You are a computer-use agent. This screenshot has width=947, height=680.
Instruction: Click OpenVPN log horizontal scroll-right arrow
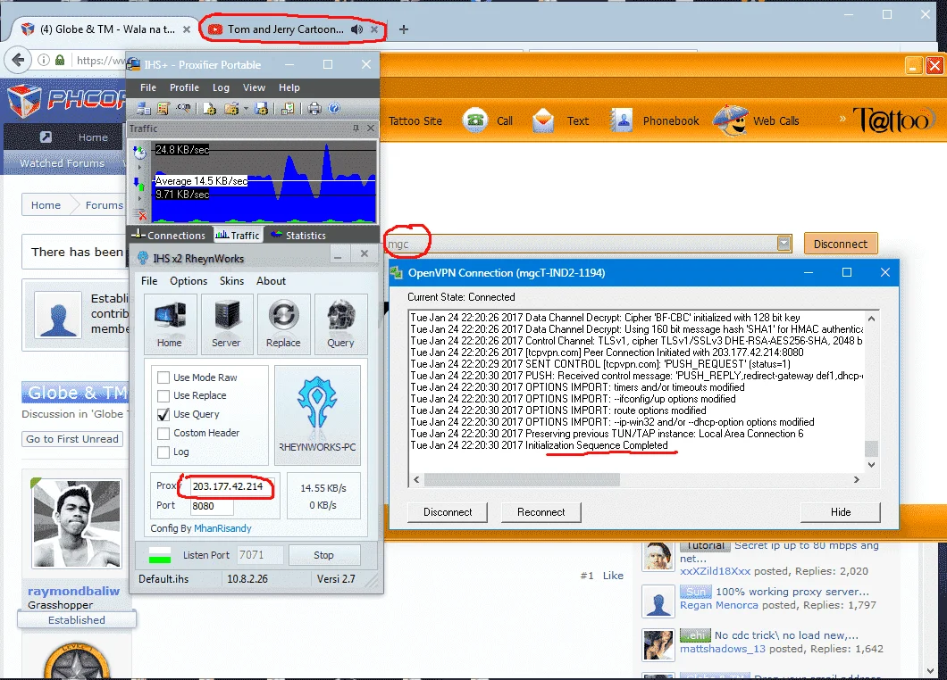coord(857,480)
